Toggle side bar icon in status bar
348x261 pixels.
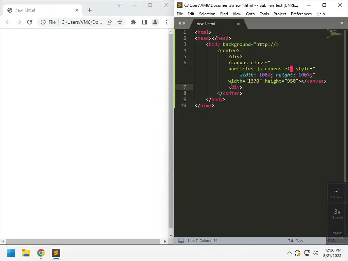point(181,241)
